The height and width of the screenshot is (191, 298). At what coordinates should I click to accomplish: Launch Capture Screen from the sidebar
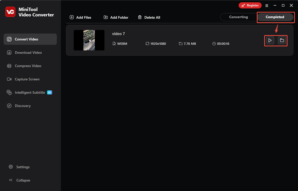(27, 79)
